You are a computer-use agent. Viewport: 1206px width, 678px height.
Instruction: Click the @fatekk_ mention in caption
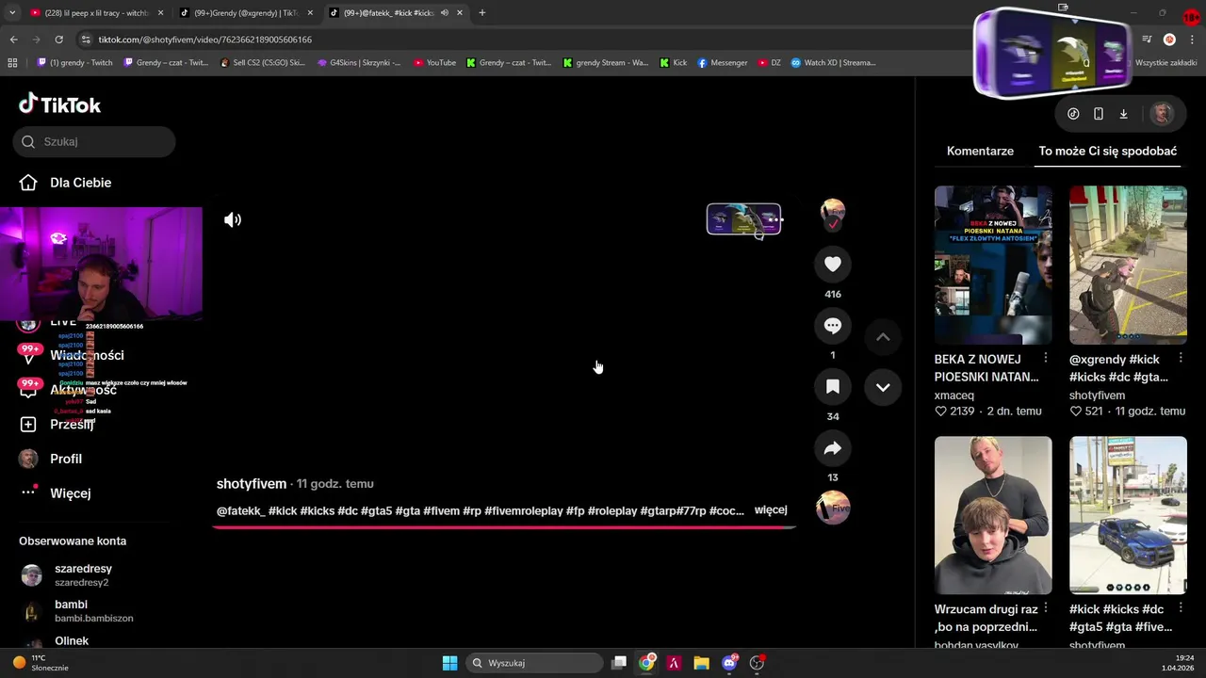[240, 511]
